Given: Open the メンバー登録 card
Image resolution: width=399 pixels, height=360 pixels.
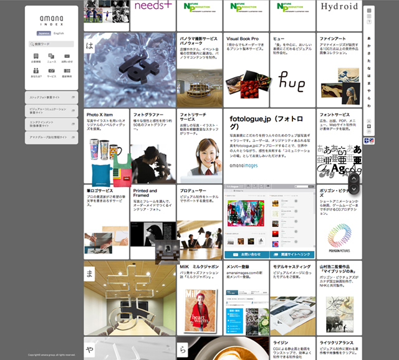Looking at the screenshot, I should click(246, 298).
